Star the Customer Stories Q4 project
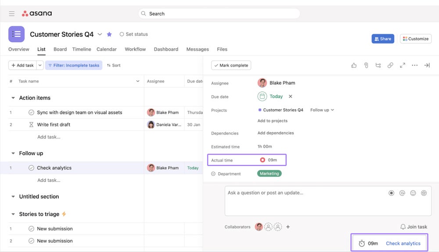The image size is (439, 252). pos(109,34)
